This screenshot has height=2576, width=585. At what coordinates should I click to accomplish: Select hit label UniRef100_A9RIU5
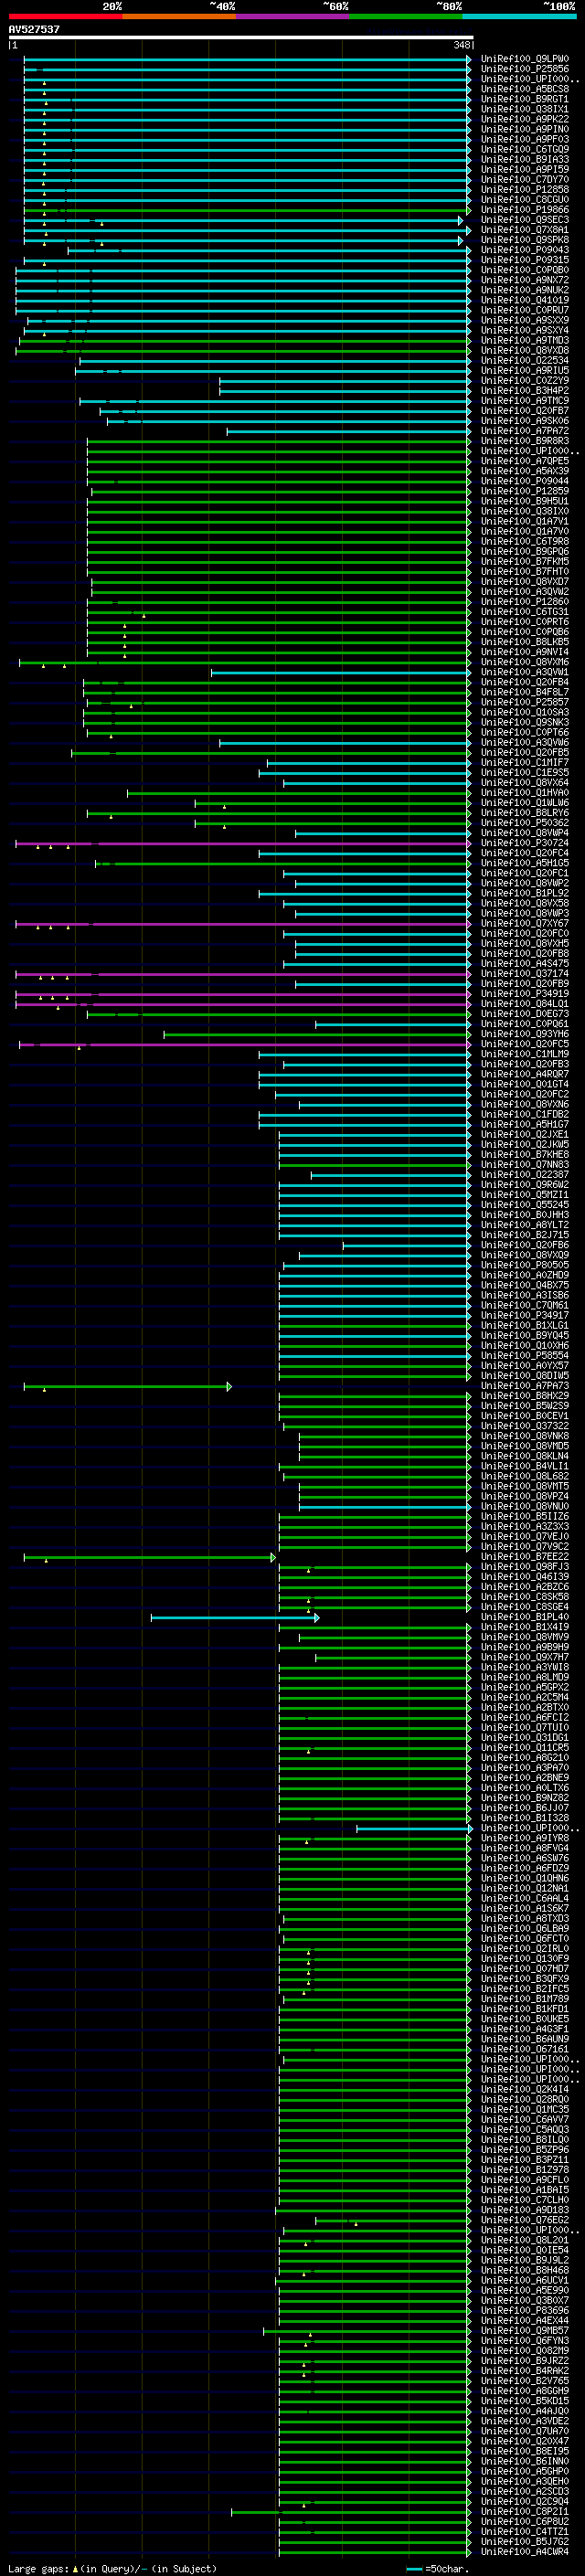[x=525, y=371]
